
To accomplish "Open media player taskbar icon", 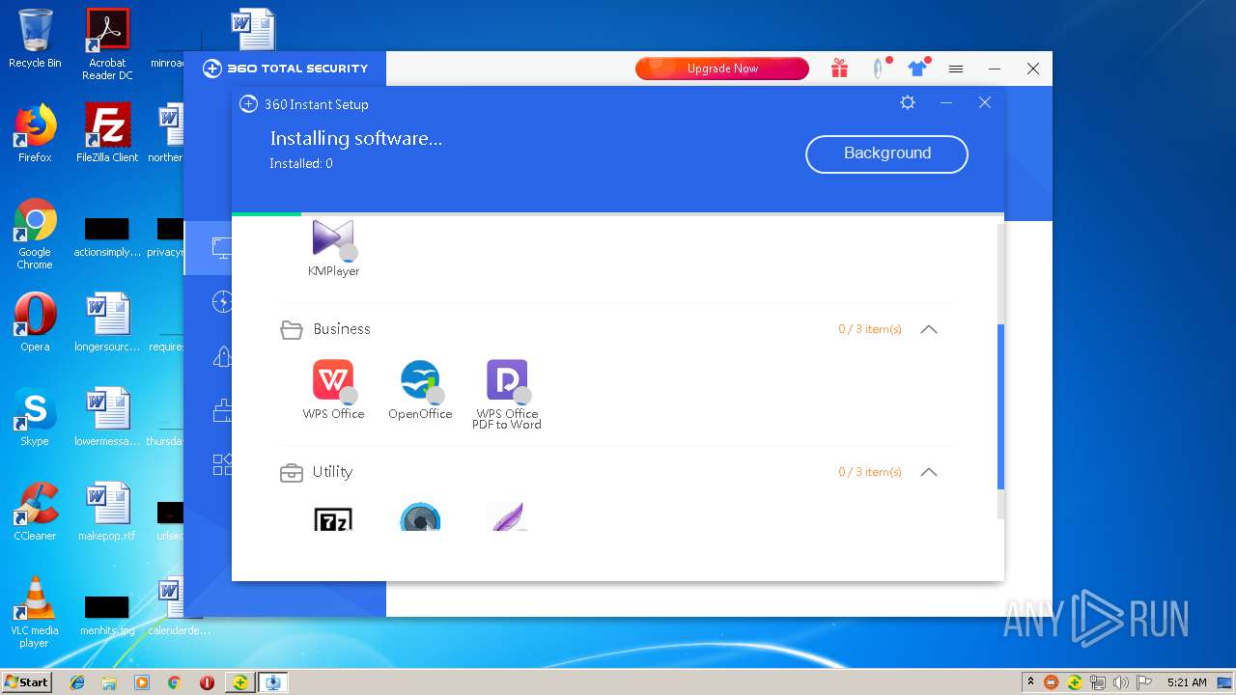I will point(142,682).
